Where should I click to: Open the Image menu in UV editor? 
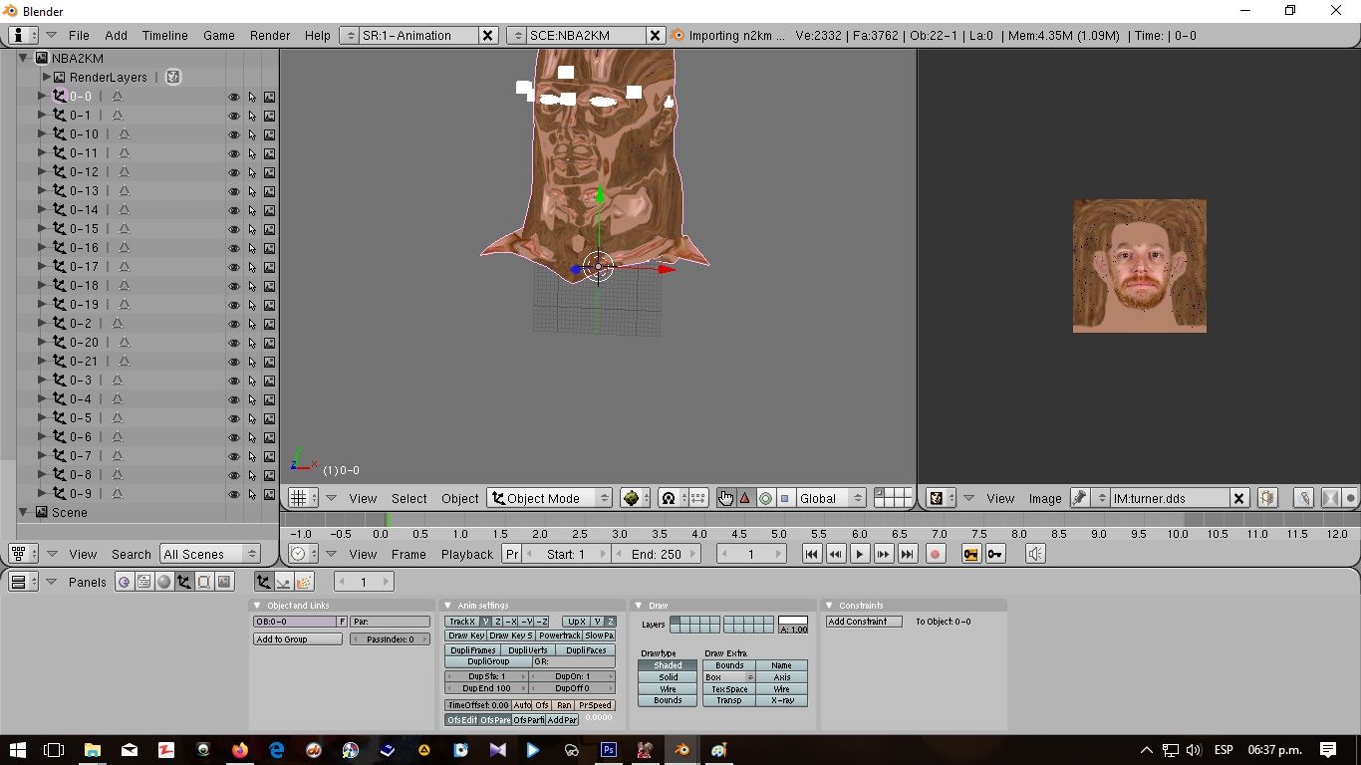[1045, 498]
